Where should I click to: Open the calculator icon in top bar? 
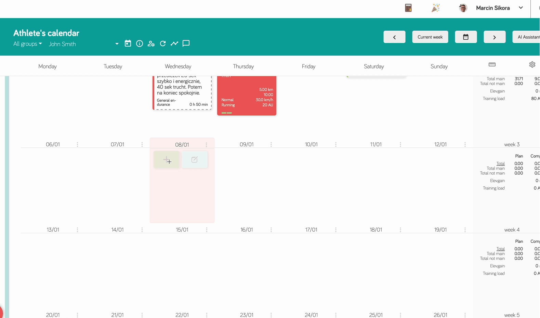pyautogui.click(x=408, y=8)
